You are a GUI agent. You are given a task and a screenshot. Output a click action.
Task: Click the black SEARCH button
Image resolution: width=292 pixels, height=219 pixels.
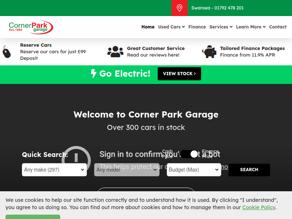pyautogui.click(x=249, y=170)
